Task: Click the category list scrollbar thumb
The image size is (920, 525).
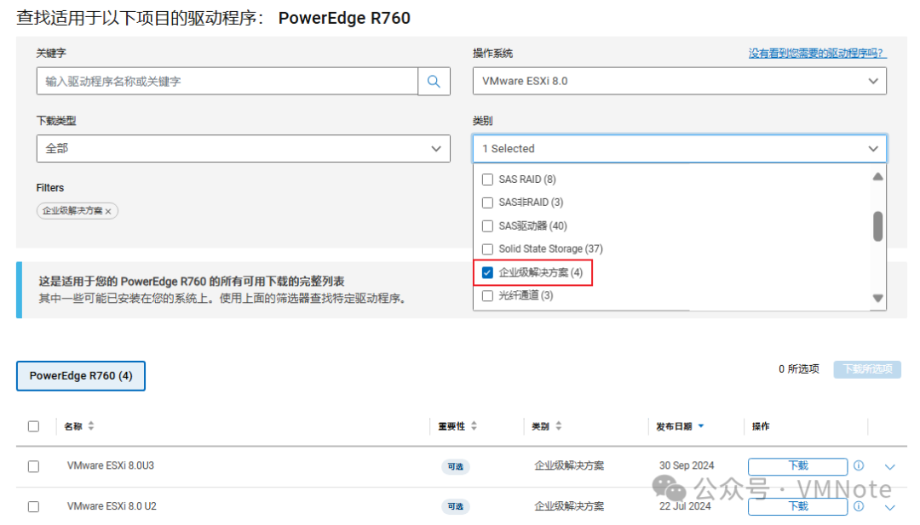Action: 877,226
